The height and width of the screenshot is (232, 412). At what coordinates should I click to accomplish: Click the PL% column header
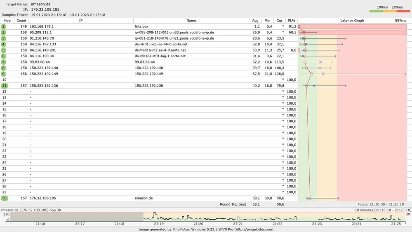[292, 21]
